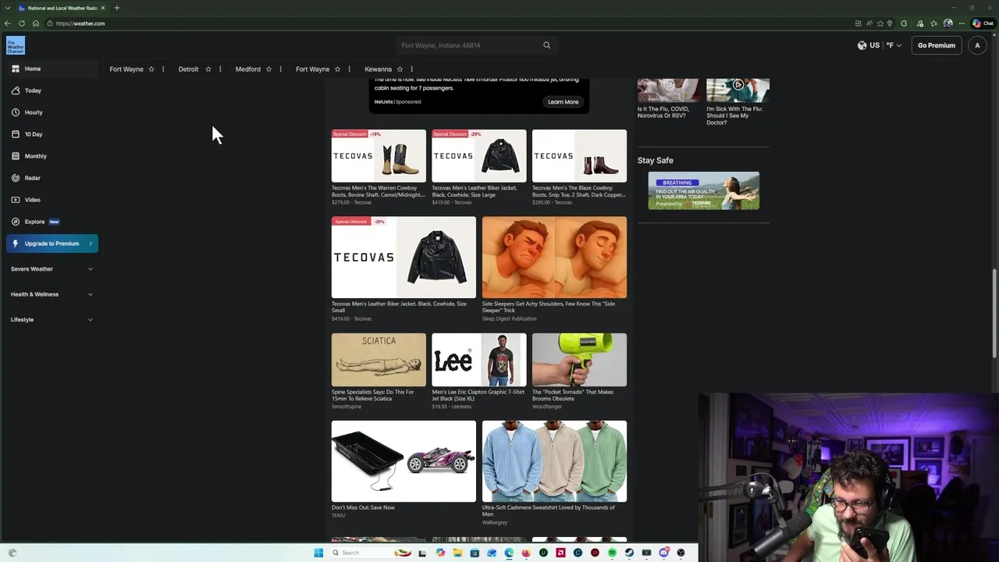Open a new browser tab with the plus icon
This screenshot has width=999, height=562.
coord(116,8)
